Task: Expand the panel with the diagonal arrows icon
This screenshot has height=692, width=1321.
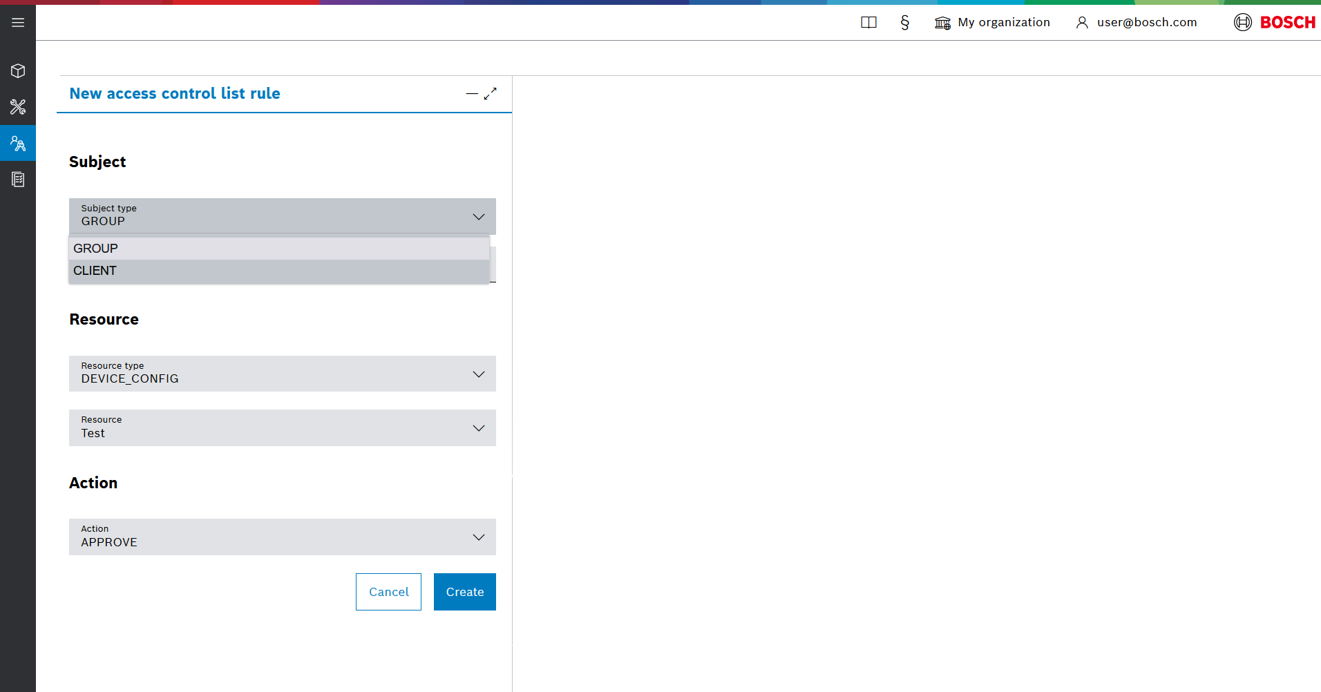Action: coord(491,94)
